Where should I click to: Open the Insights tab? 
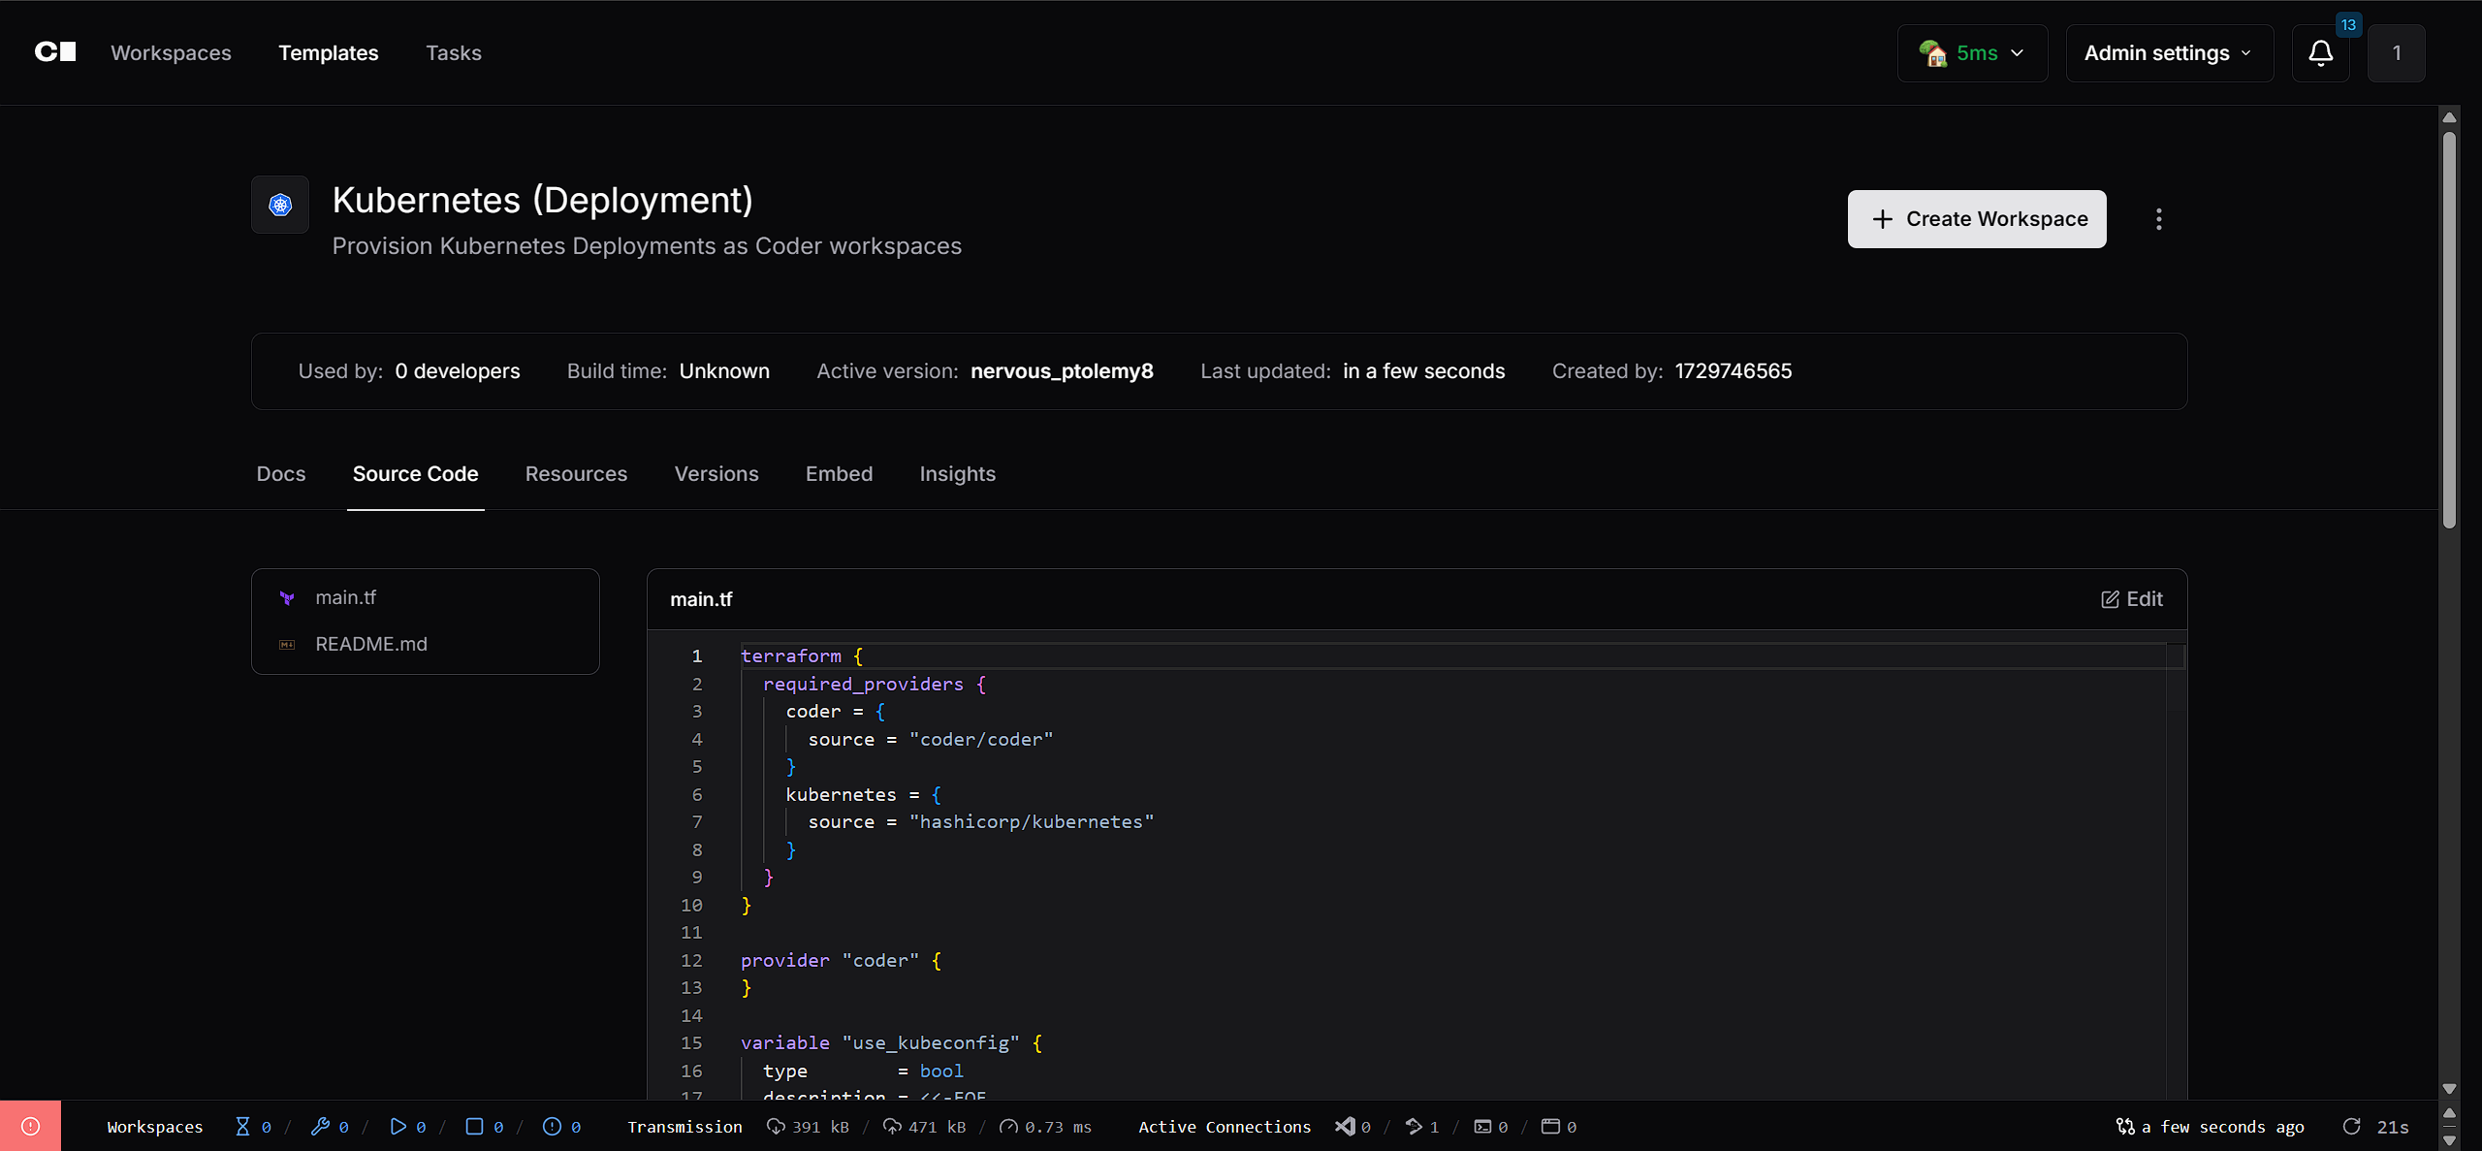pyautogui.click(x=957, y=474)
